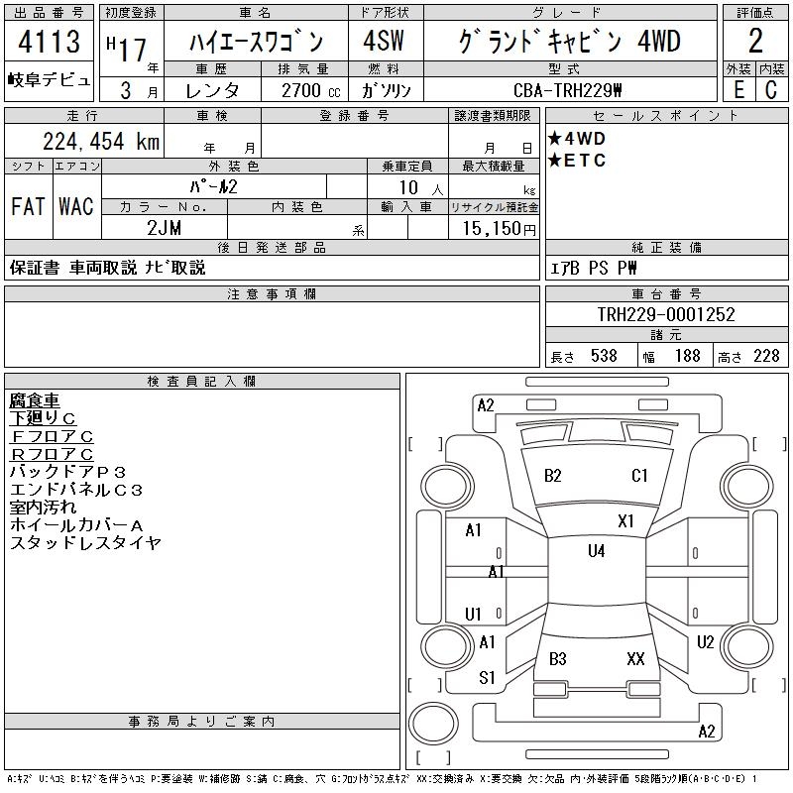Select the model code CBA-TRH229W
Image resolution: width=793 pixels, height=793 pixels.
click(x=567, y=90)
